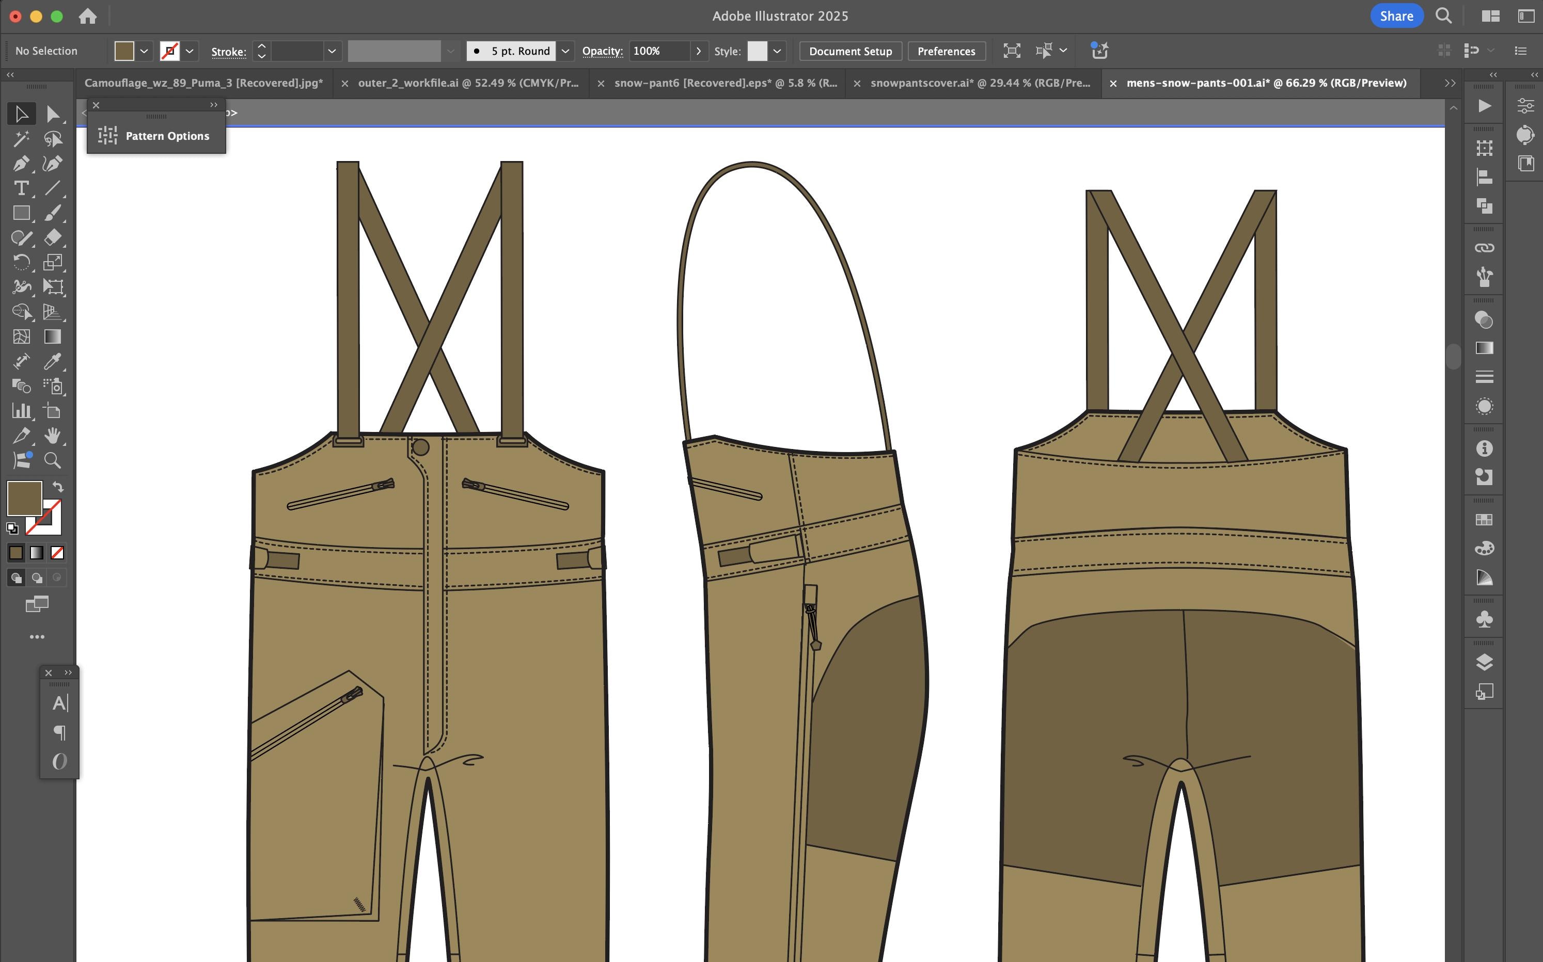Screen dimensions: 1543x962
Task: Select the Pen tool
Action: (21, 164)
